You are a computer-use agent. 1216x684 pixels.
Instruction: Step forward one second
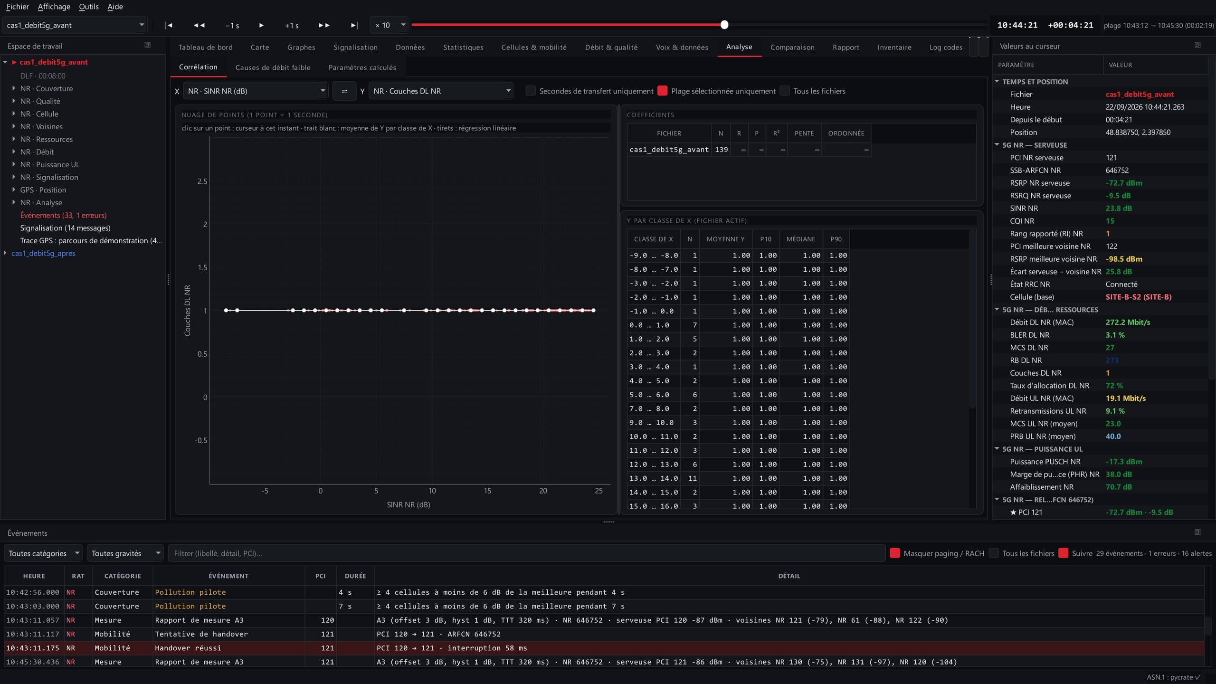[292, 25]
